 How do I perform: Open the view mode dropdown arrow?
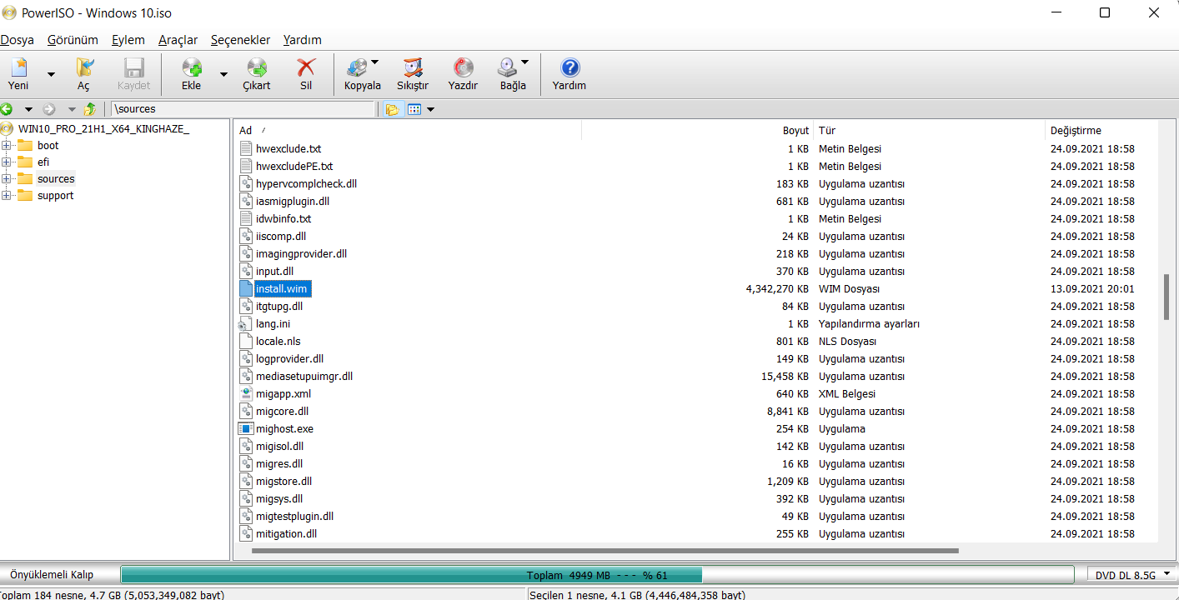(x=430, y=109)
